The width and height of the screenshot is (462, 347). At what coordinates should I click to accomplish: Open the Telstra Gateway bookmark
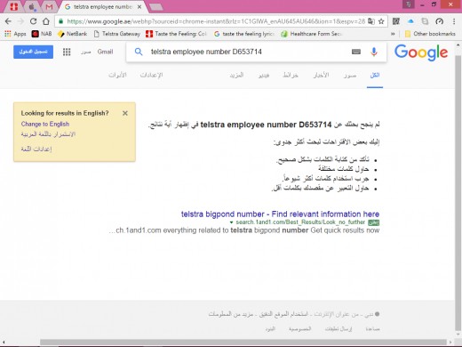tap(116, 34)
